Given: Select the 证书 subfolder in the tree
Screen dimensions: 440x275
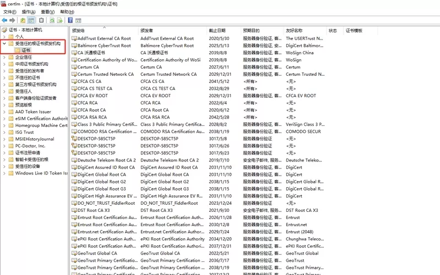Looking at the screenshot, I should [26, 50].
